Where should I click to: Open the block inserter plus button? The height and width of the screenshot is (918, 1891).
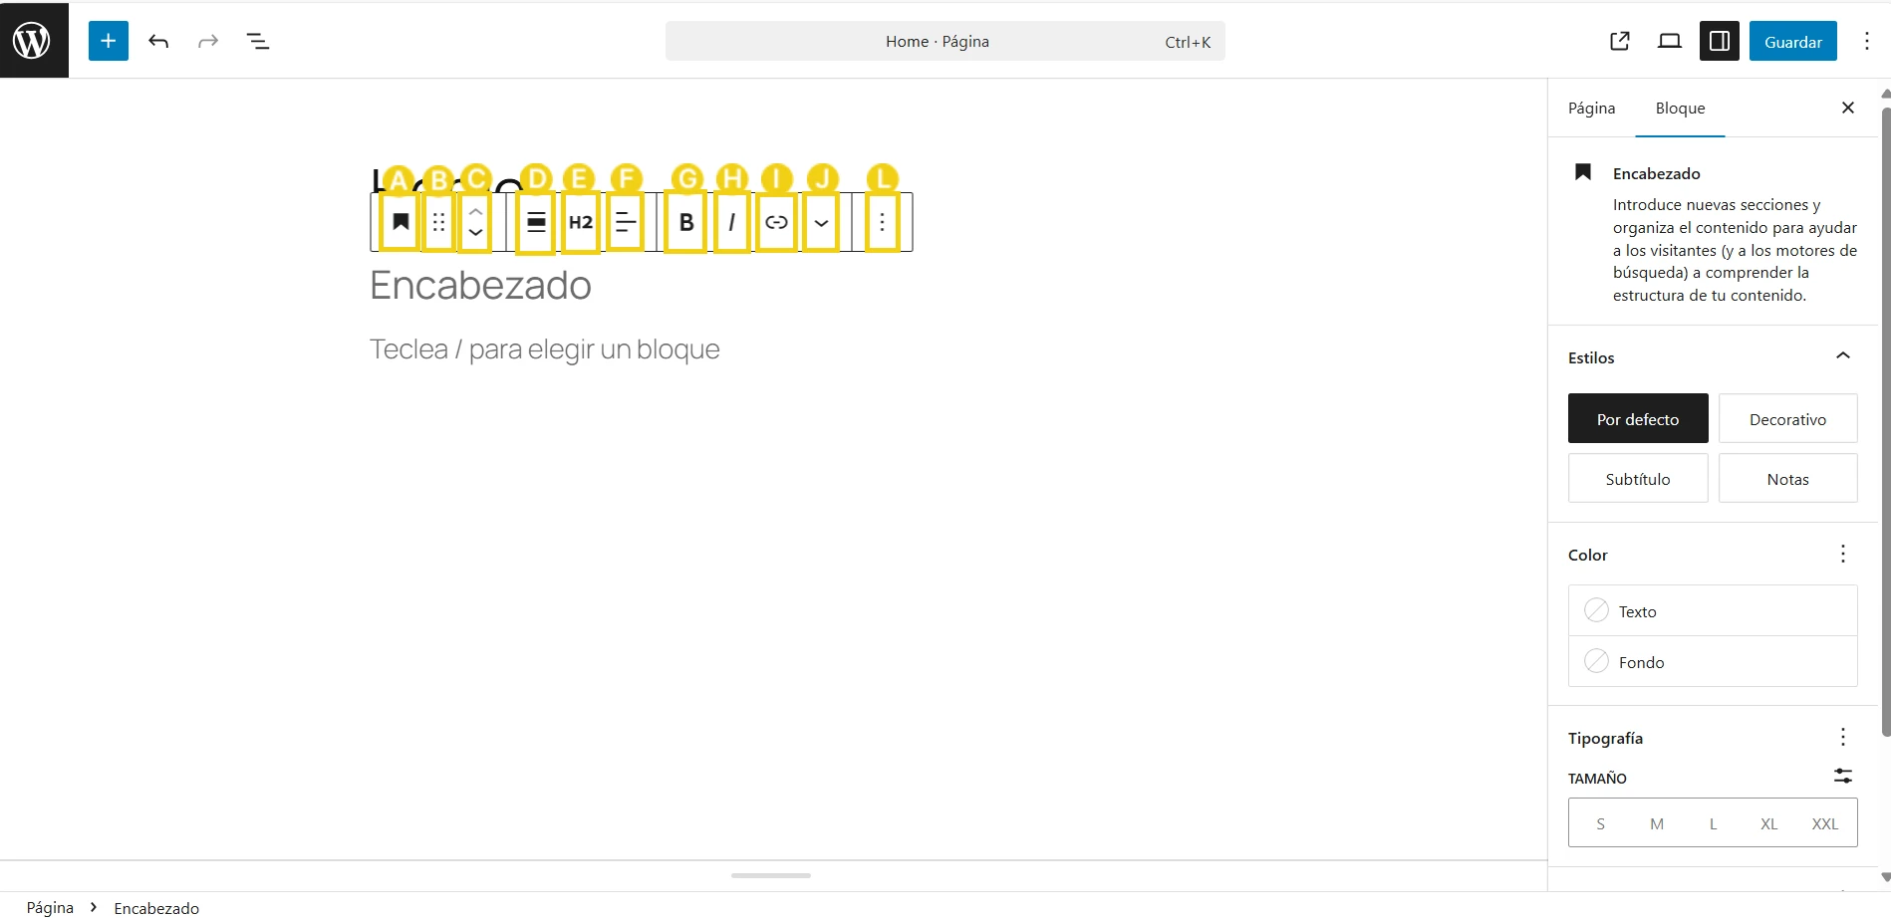[x=109, y=41]
